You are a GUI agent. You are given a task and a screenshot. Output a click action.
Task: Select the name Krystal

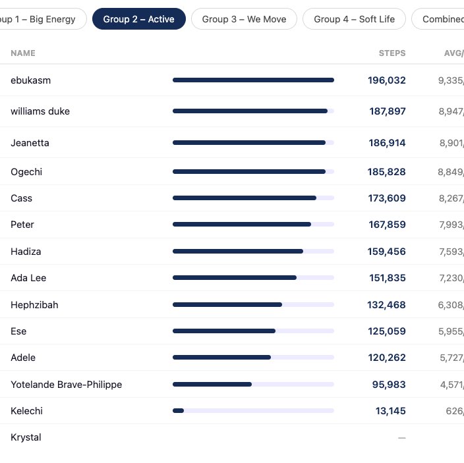point(26,437)
